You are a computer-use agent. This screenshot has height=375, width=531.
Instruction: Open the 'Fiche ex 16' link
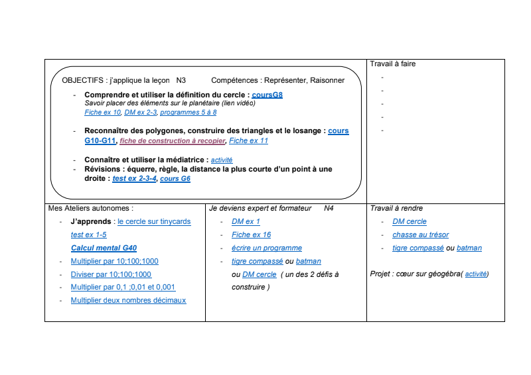coord(251,235)
